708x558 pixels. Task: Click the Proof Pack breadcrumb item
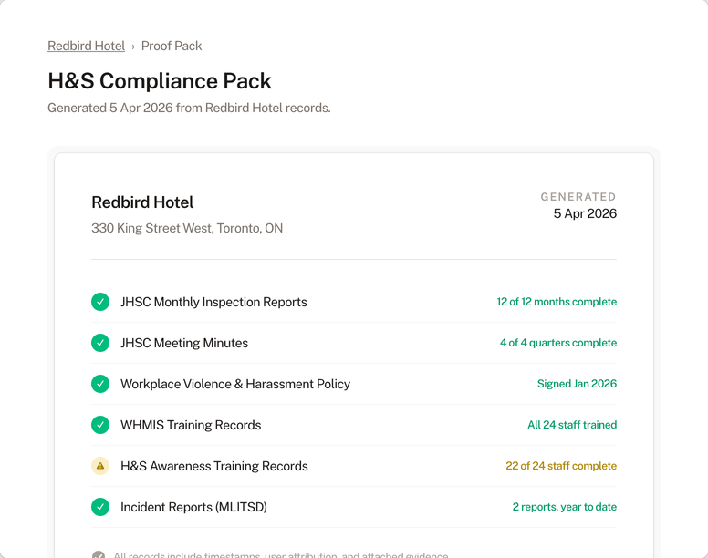(172, 46)
